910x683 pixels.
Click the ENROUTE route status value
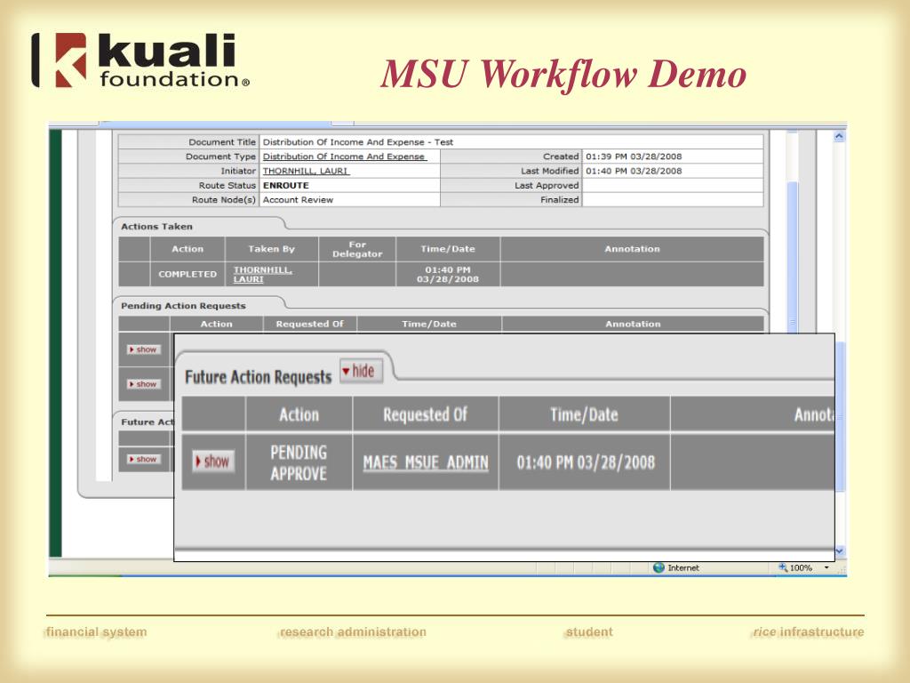click(285, 185)
